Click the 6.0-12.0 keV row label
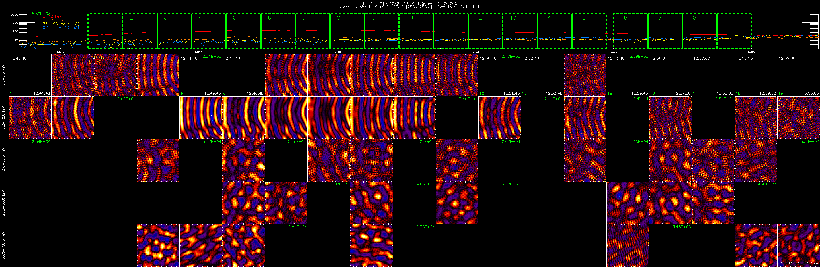 click(3, 118)
